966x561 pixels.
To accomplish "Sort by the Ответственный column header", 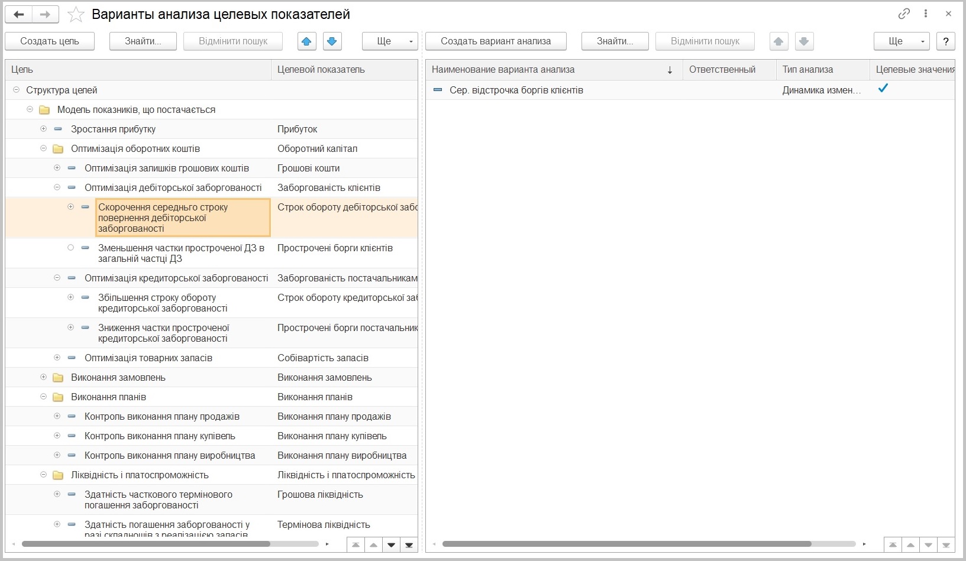I will 729,70.
